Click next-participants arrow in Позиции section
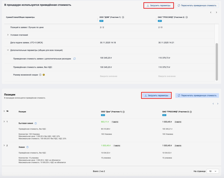This screenshot has width=224, height=178. click(218, 104)
